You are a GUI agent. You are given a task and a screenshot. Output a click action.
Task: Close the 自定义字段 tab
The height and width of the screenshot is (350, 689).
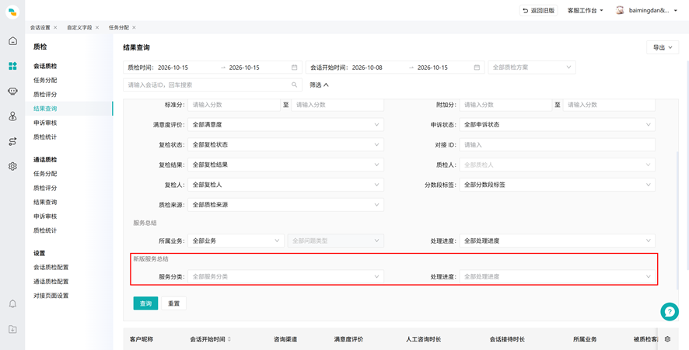(x=96, y=27)
